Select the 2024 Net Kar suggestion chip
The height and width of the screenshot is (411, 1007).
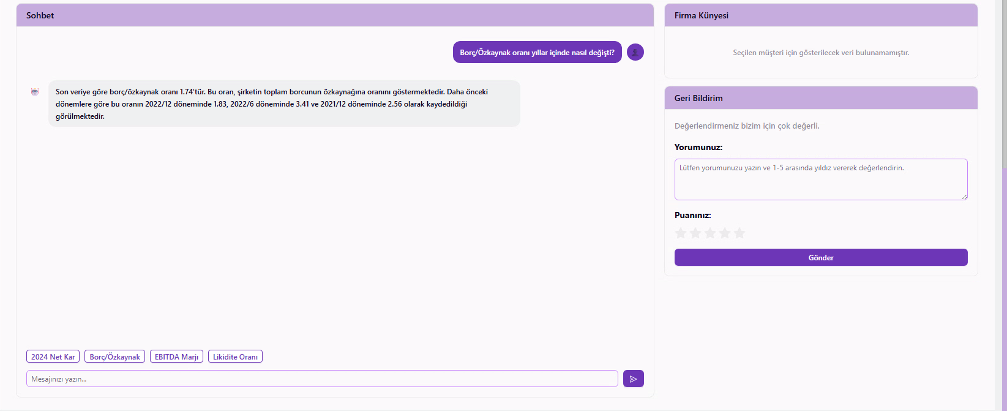[x=53, y=356]
